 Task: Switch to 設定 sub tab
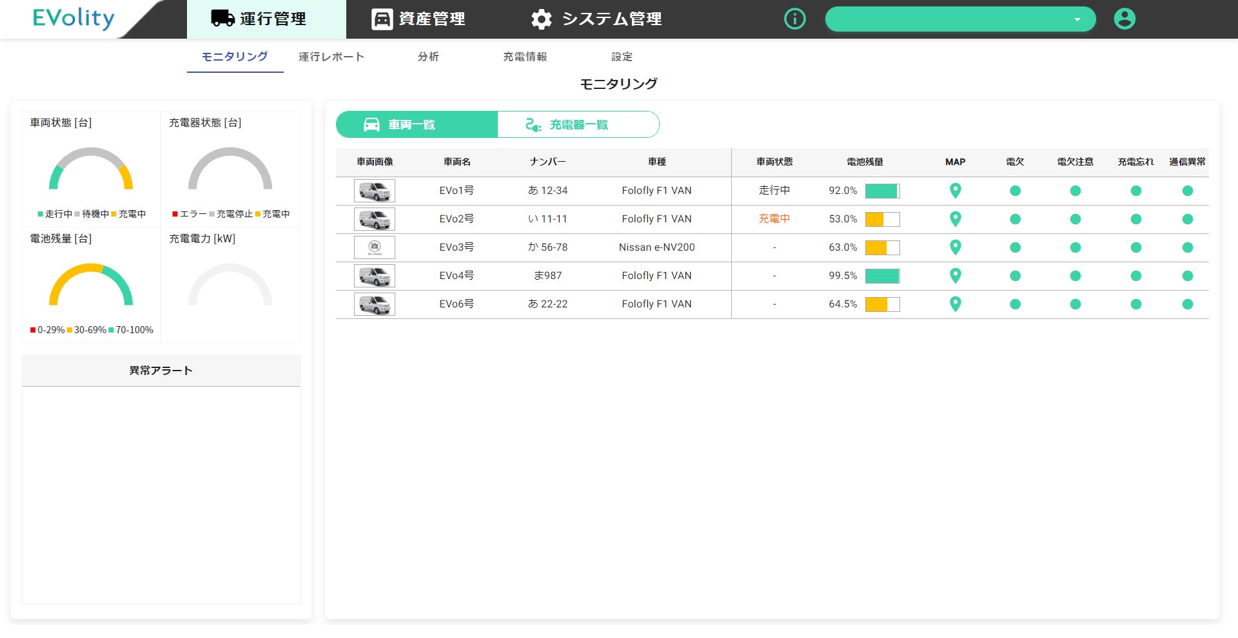622,57
